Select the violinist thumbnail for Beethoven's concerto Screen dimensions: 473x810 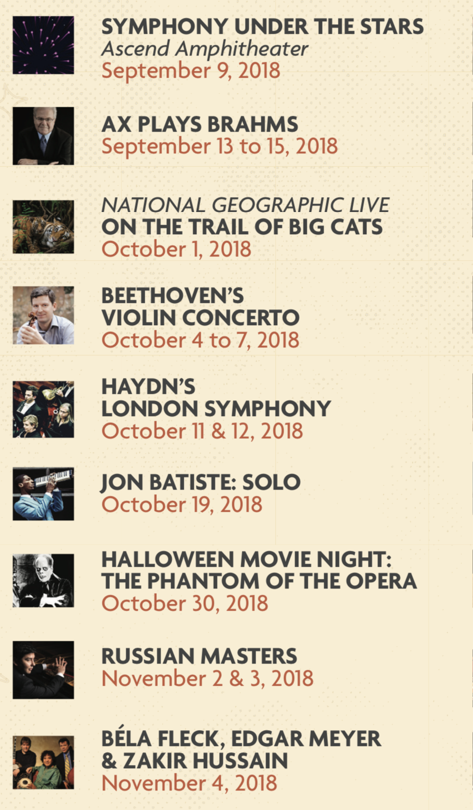43,316
